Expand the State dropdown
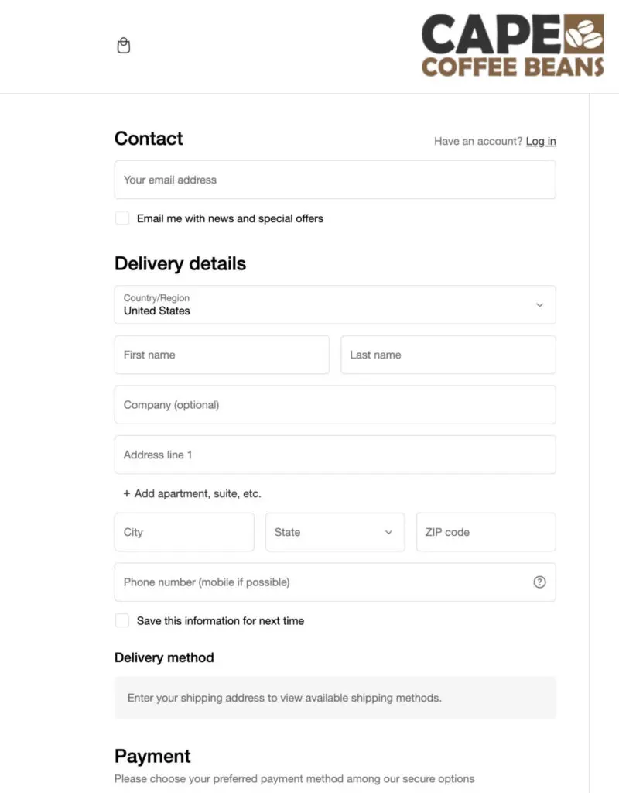The height and width of the screenshot is (793, 619). tap(334, 532)
